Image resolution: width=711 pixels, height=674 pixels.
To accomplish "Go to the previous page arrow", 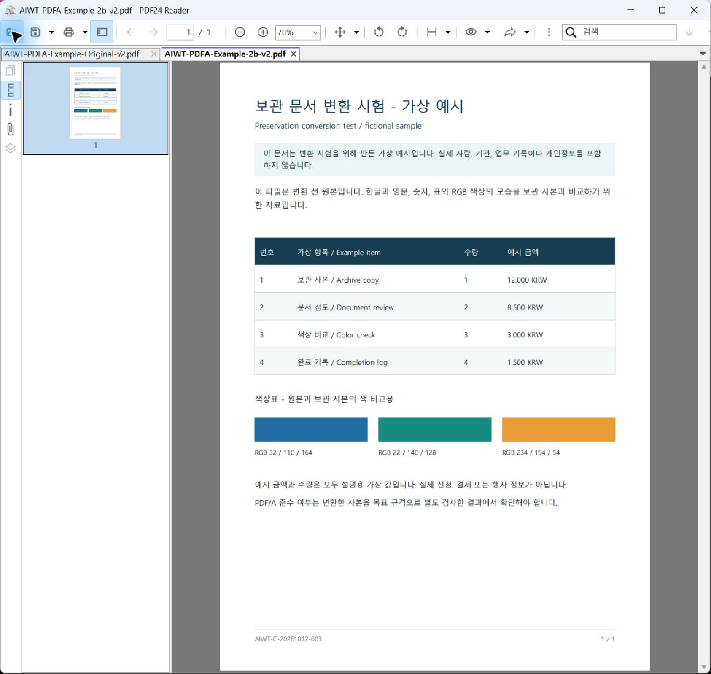I will click(131, 32).
